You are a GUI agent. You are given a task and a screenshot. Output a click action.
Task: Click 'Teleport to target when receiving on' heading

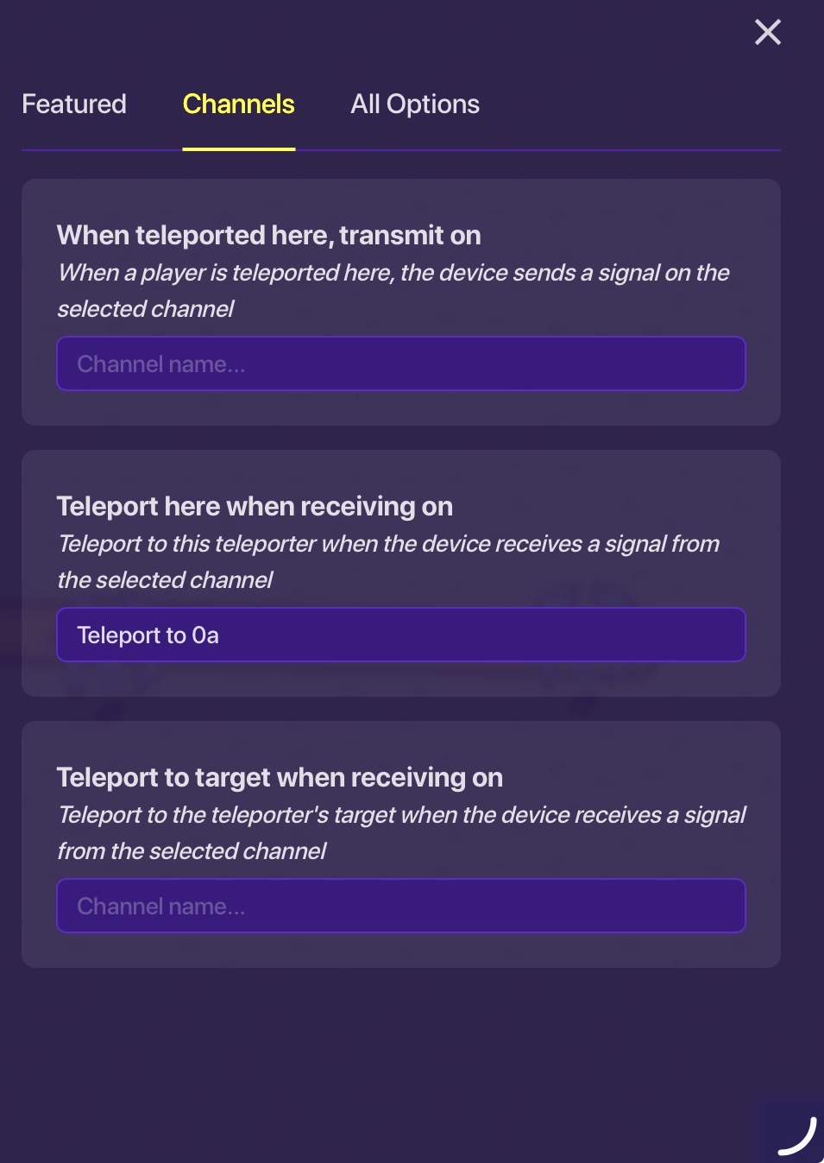pyautogui.click(x=280, y=777)
